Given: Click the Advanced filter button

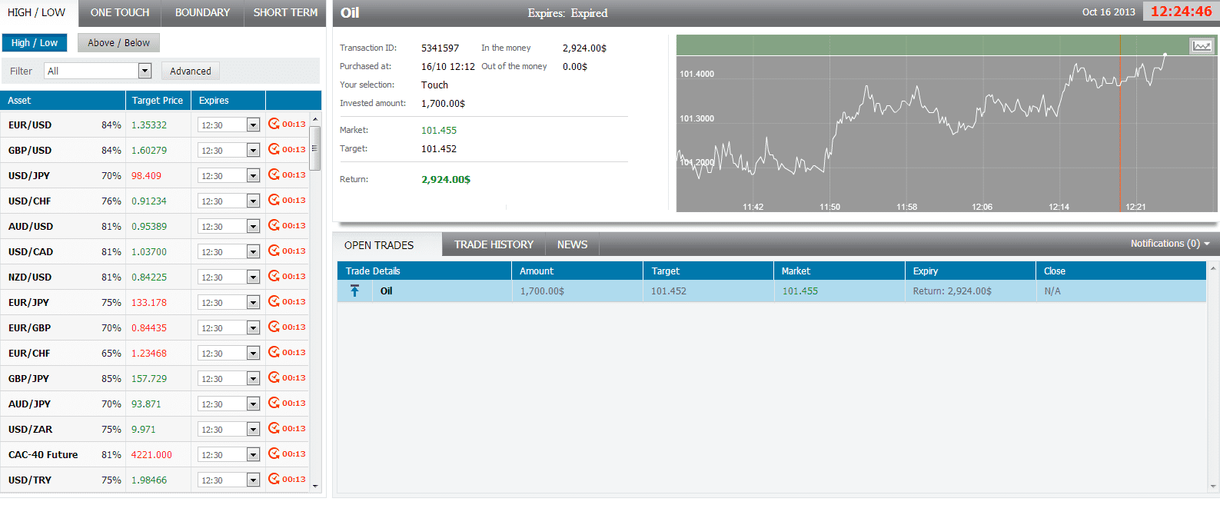Looking at the screenshot, I should click(x=190, y=71).
